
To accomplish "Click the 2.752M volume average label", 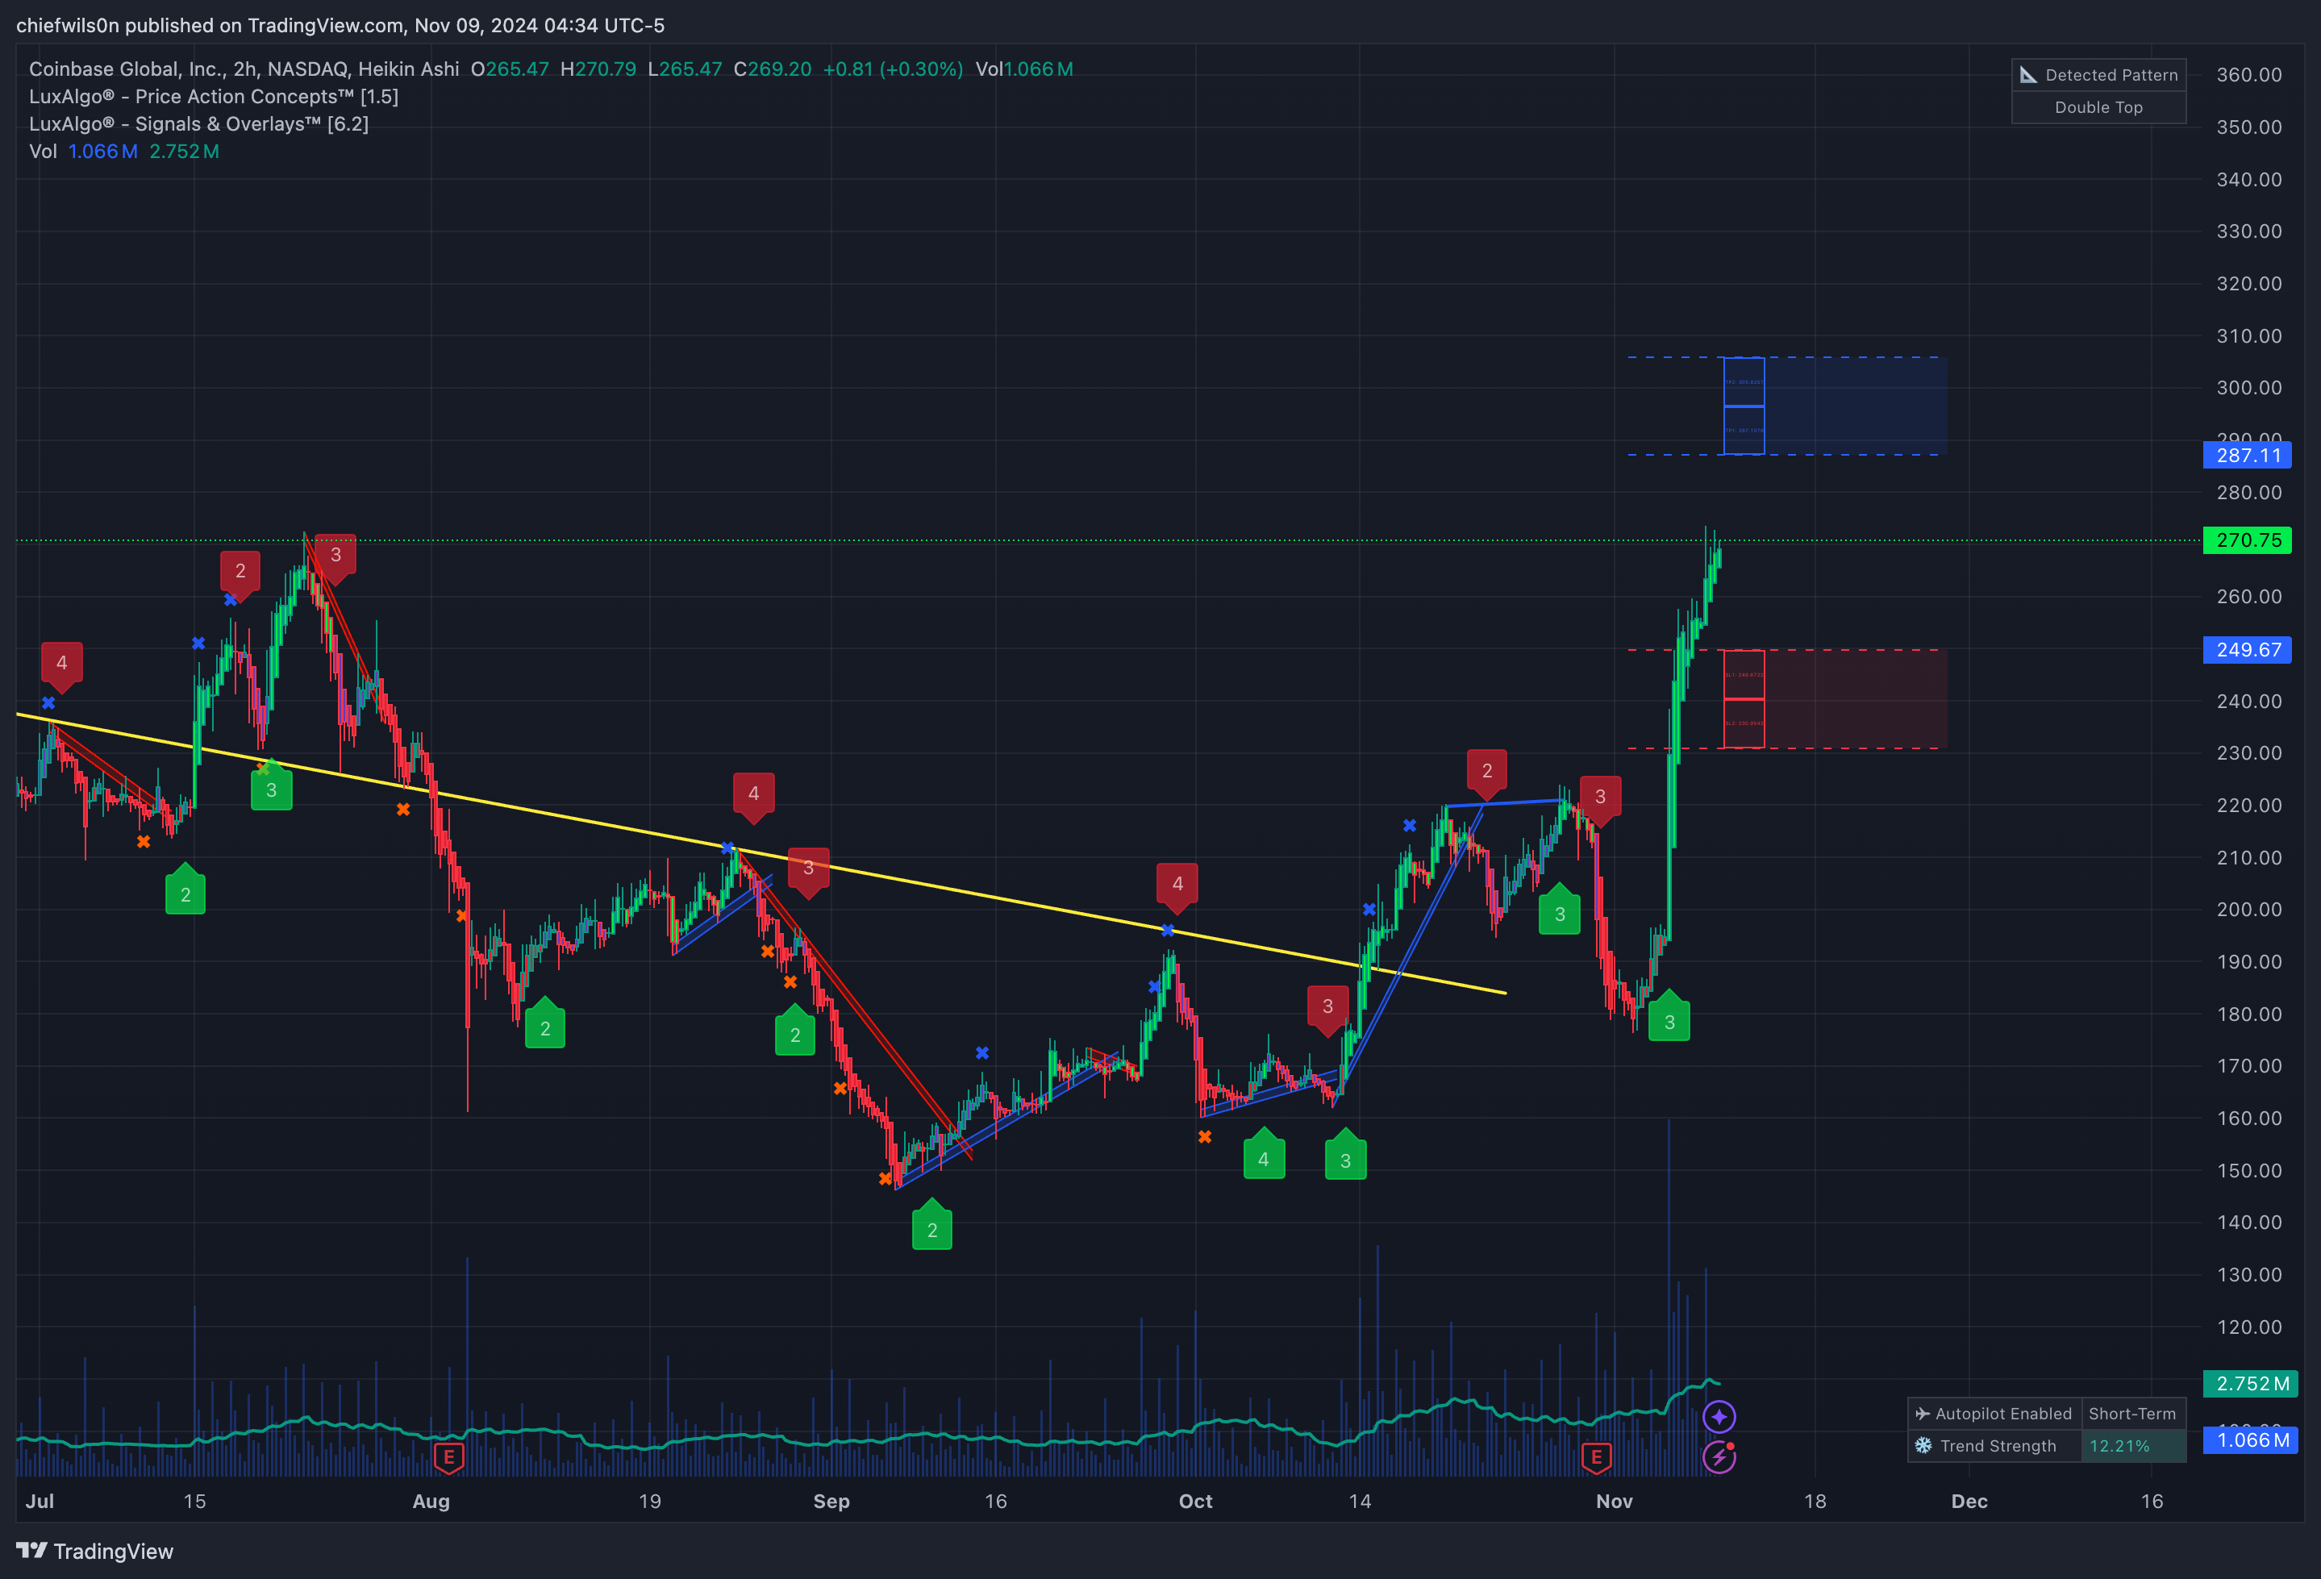I will [x=2251, y=1383].
